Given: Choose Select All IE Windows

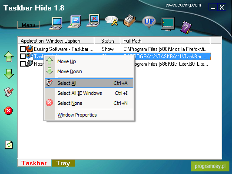Looking at the screenshot, I should click(x=89, y=93).
